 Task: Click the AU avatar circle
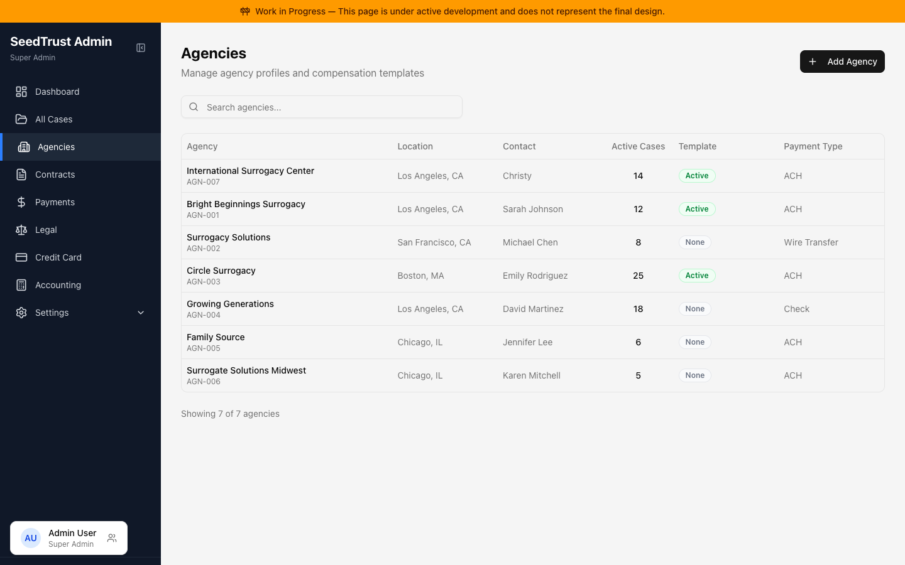(x=31, y=538)
